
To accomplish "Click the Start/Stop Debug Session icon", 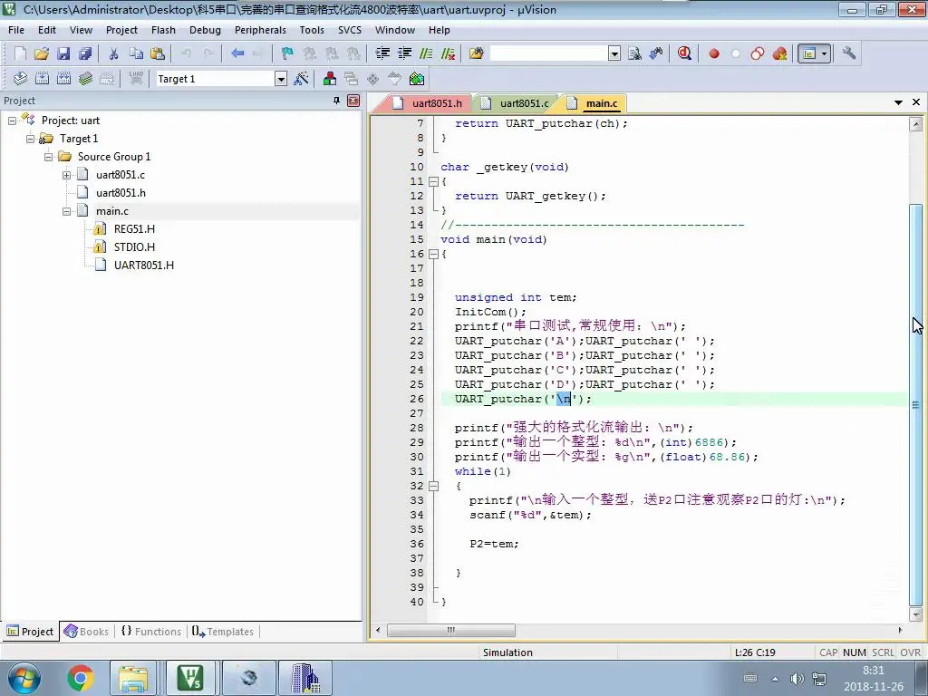I will pyautogui.click(x=685, y=53).
